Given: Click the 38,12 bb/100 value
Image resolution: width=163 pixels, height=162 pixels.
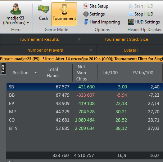Looking at the screenshot, I should pyautogui.click(x=121, y=128).
